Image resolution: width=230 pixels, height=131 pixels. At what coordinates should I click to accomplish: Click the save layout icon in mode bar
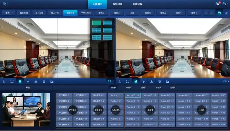pyautogui.click(x=219, y=13)
